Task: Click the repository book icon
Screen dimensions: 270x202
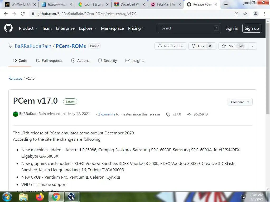Action: tap(11, 46)
